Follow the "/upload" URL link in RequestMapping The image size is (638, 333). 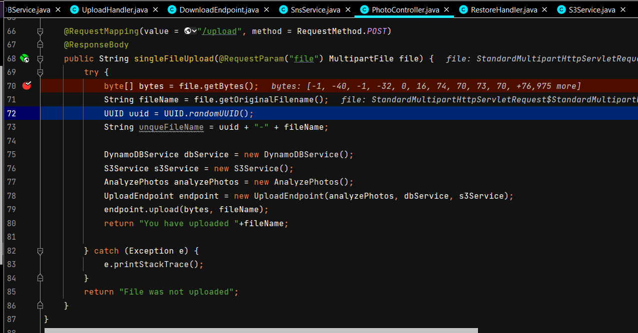219,31
